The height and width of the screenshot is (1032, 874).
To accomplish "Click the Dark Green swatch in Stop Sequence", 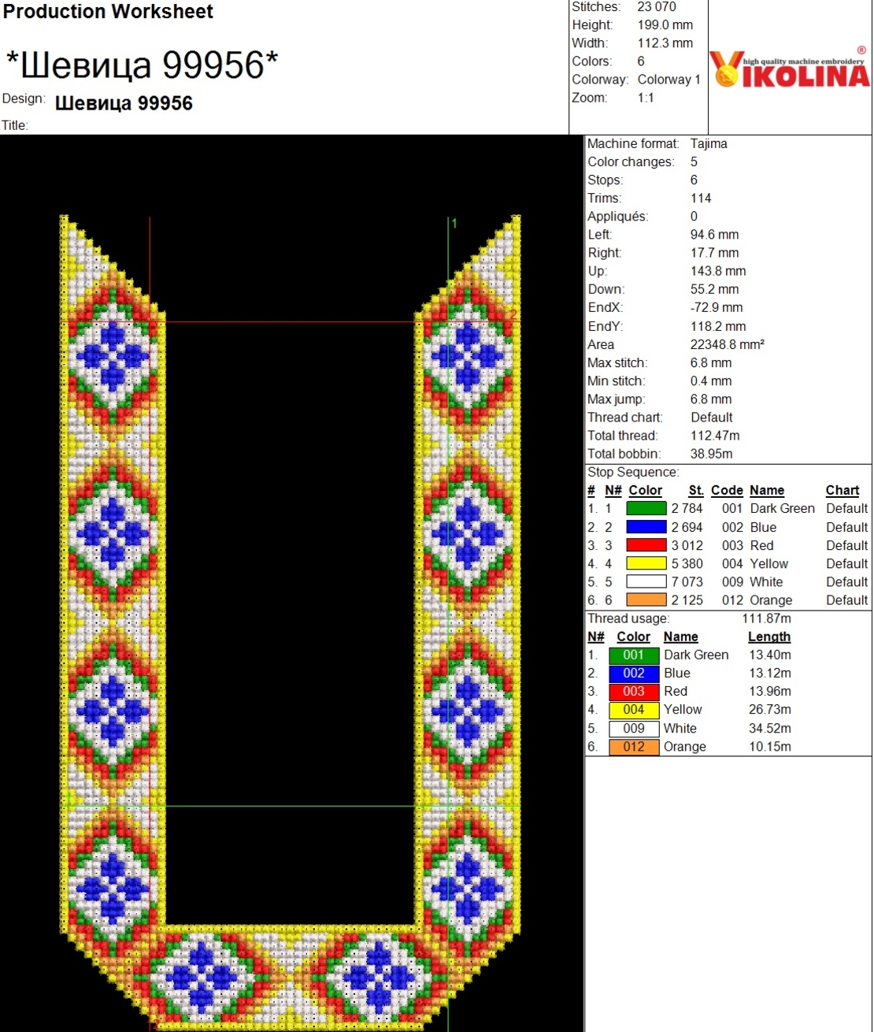I will (646, 509).
